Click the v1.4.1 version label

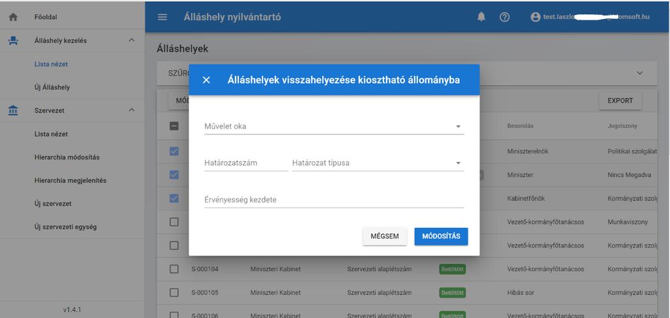pyautogui.click(x=72, y=310)
